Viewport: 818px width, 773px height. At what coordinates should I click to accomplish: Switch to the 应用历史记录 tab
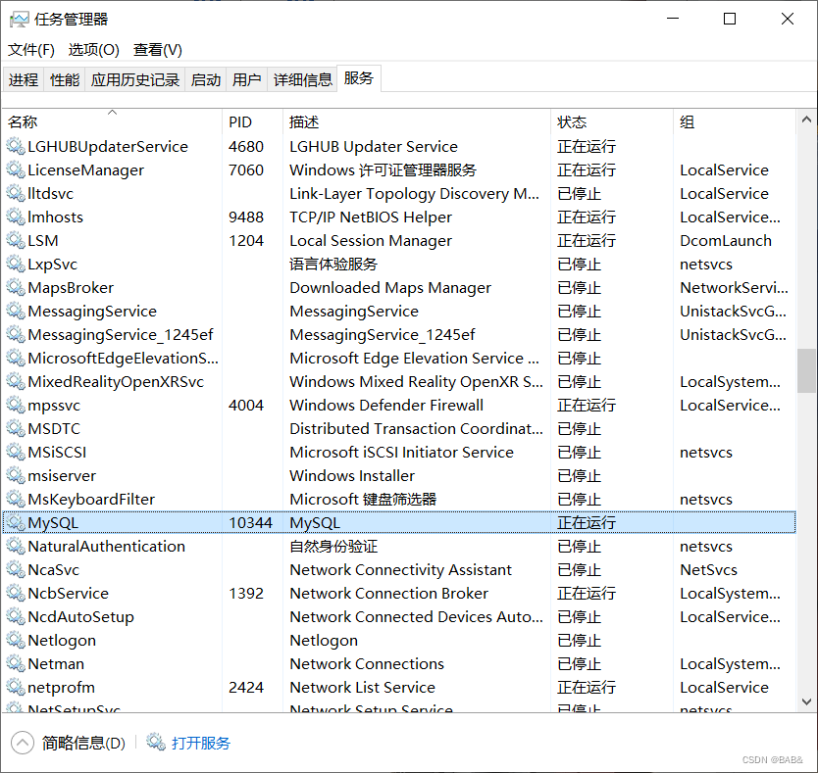[135, 79]
